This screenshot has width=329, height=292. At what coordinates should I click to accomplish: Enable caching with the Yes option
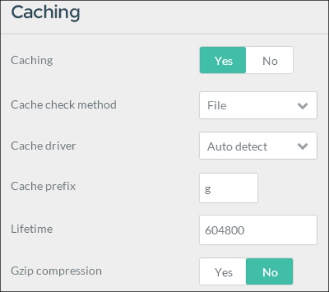[223, 60]
